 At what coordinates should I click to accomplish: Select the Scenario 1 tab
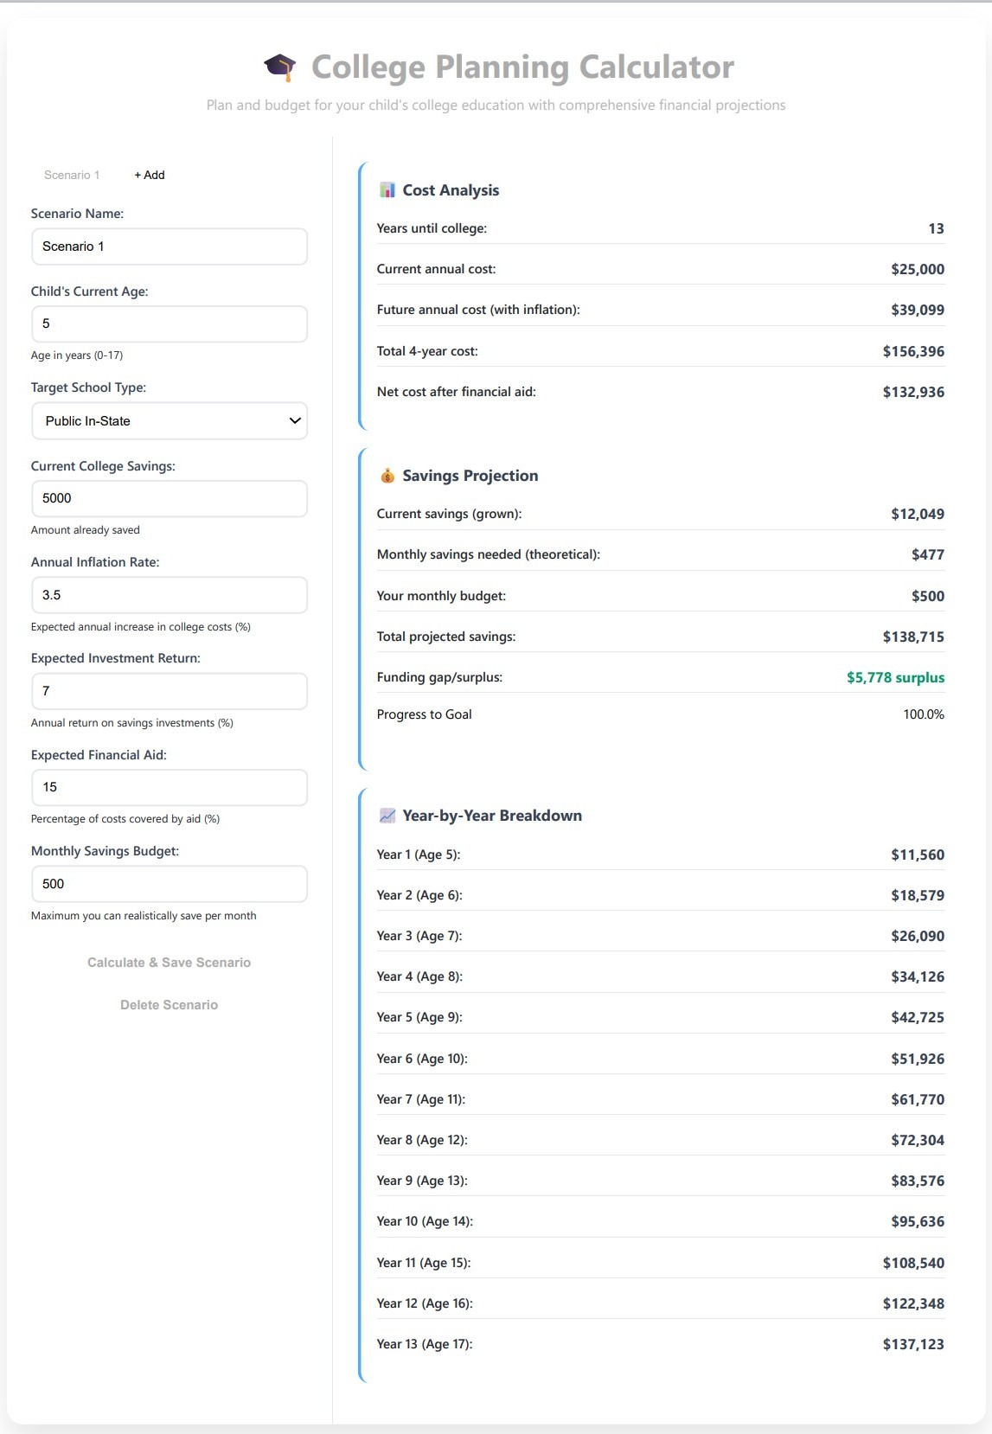point(73,175)
